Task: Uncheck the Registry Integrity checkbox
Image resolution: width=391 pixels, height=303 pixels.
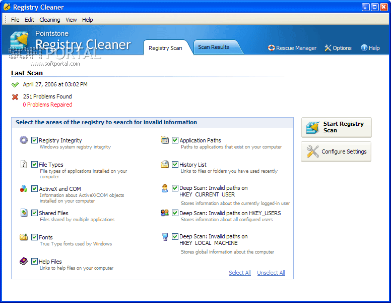Action: (x=34, y=140)
